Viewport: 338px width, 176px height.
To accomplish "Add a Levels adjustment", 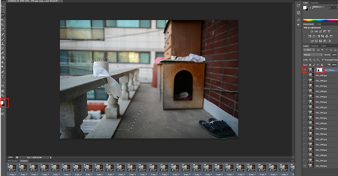I will coord(316,31).
